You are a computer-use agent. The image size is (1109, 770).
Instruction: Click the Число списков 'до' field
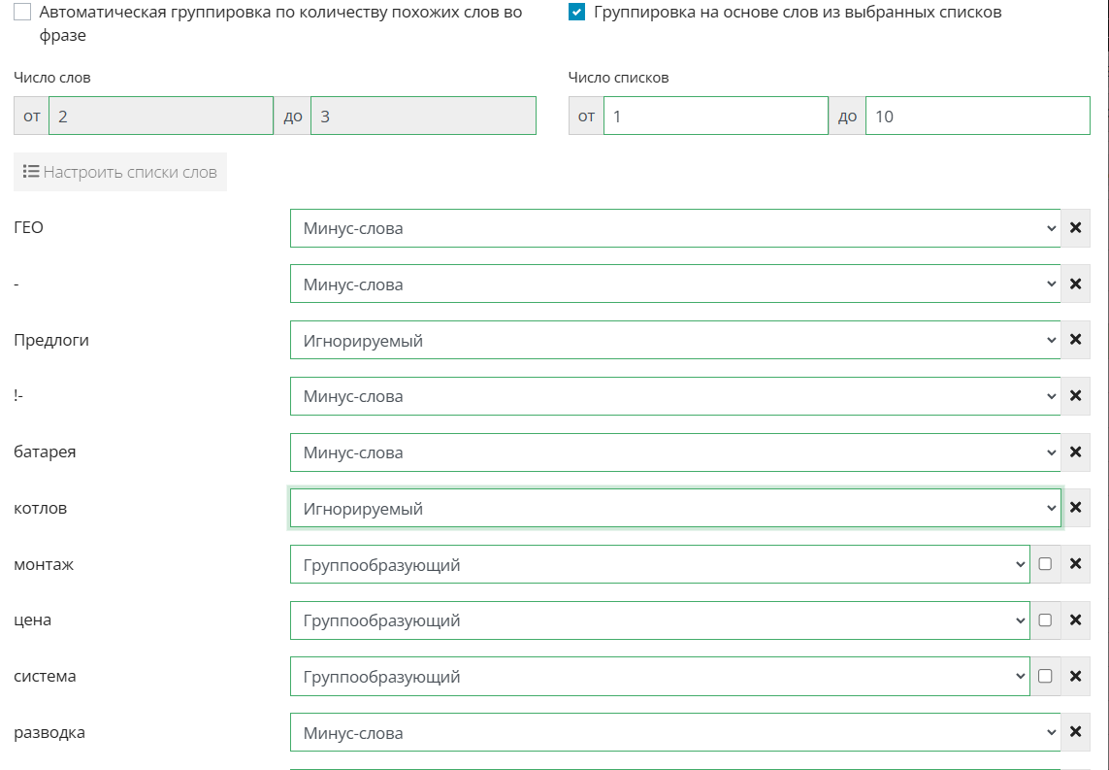977,116
